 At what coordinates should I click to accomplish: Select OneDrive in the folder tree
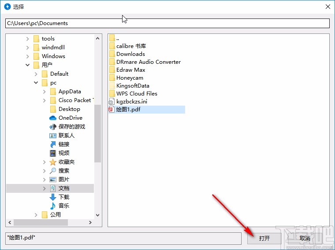click(x=70, y=118)
